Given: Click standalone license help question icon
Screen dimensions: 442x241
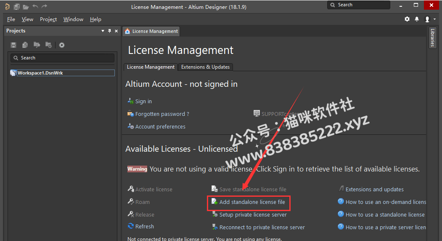Looking at the screenshot, I should (341, 214).
